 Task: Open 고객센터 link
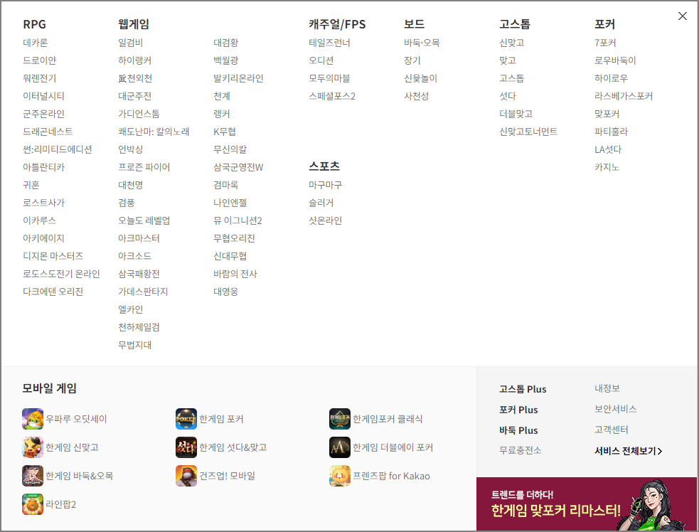(611, 430)
